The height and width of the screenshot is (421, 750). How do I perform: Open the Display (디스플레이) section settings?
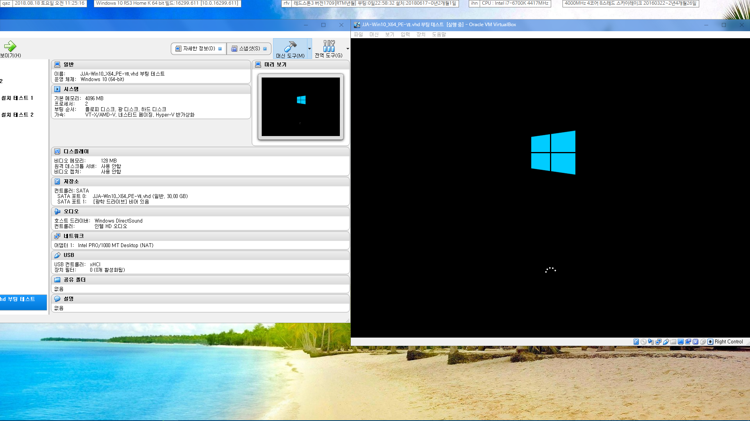pyautogui.click(x=76, y=151)
